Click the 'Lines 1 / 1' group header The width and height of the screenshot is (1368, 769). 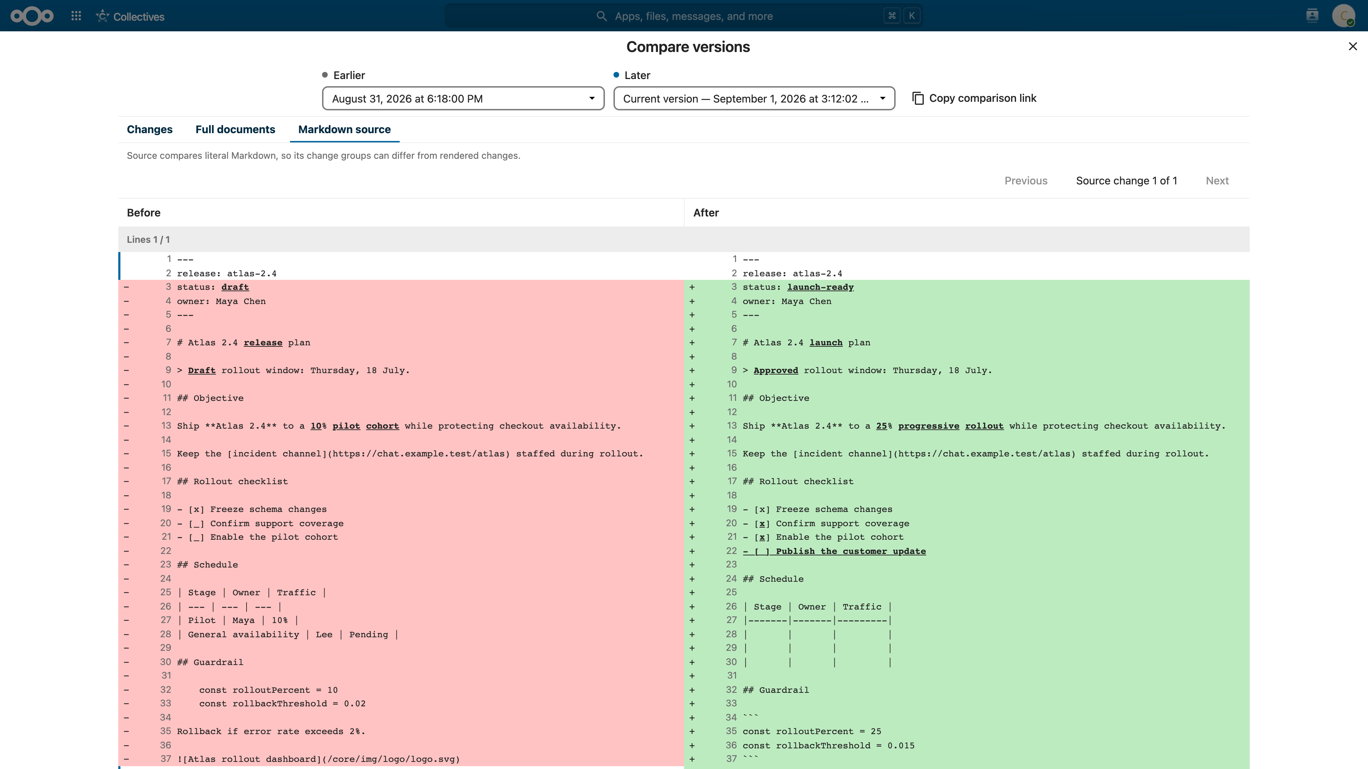[x=684, y=239]
